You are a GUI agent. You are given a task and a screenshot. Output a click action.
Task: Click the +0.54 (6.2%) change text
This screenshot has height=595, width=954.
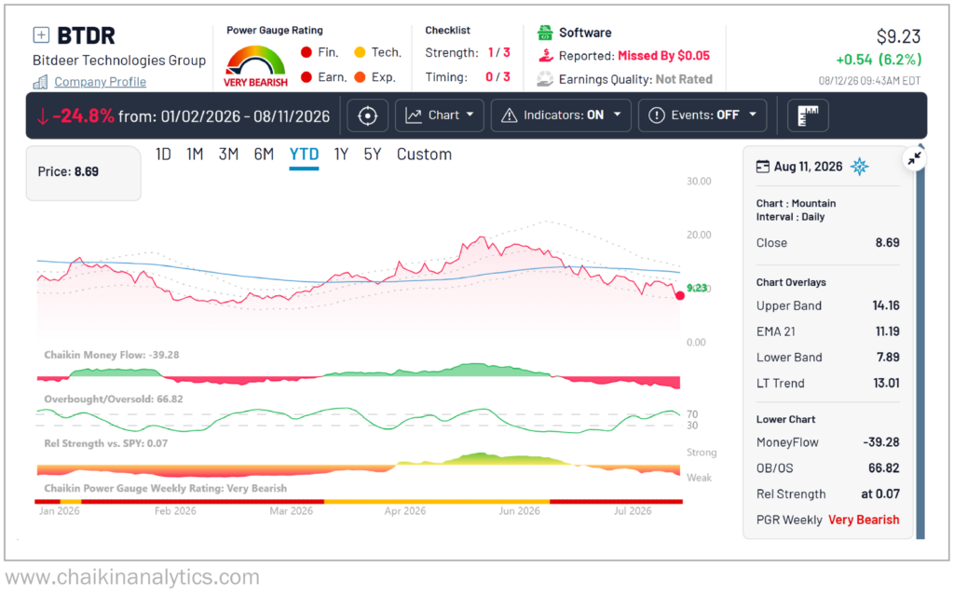pyautogui.click(x=879, y=60)
